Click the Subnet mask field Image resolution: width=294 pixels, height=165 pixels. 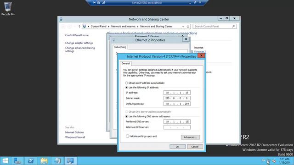[x=177, y=98]
